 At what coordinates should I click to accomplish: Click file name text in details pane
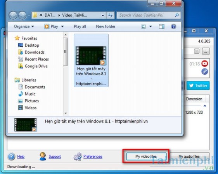[x=96, y=121]
